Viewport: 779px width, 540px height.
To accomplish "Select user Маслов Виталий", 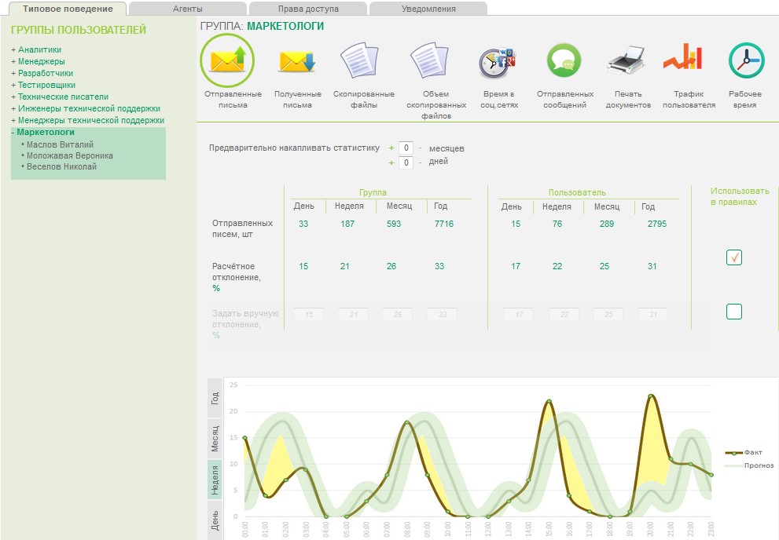I will click(x=60, y=144).
